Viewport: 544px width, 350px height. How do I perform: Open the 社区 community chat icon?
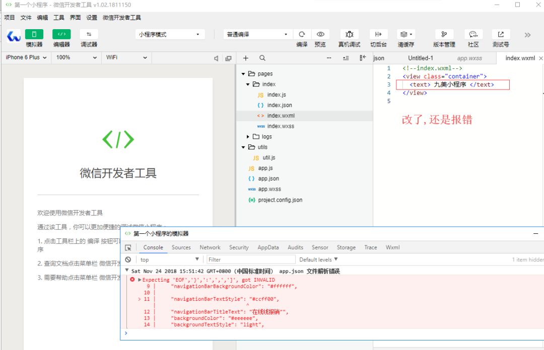(x=473, y=34)
